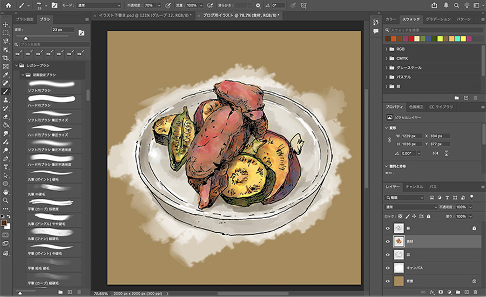Screen dimensions: 486x297
Task: Click the Home icon in the options bar
Action: point(8,5)
